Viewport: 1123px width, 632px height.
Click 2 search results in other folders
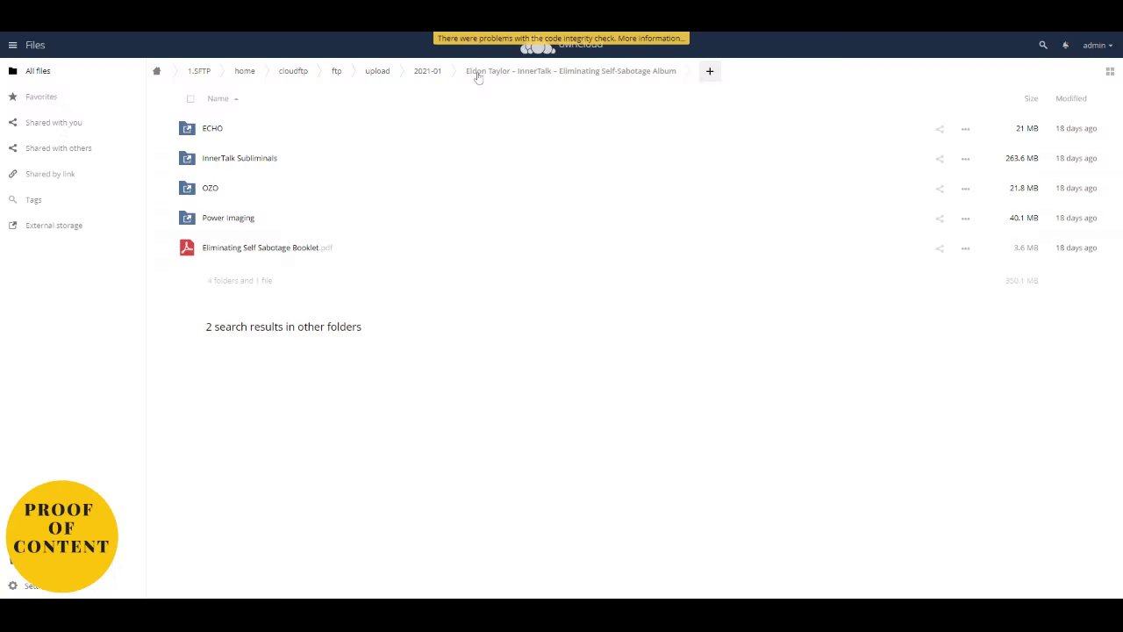tap(283, 327)
